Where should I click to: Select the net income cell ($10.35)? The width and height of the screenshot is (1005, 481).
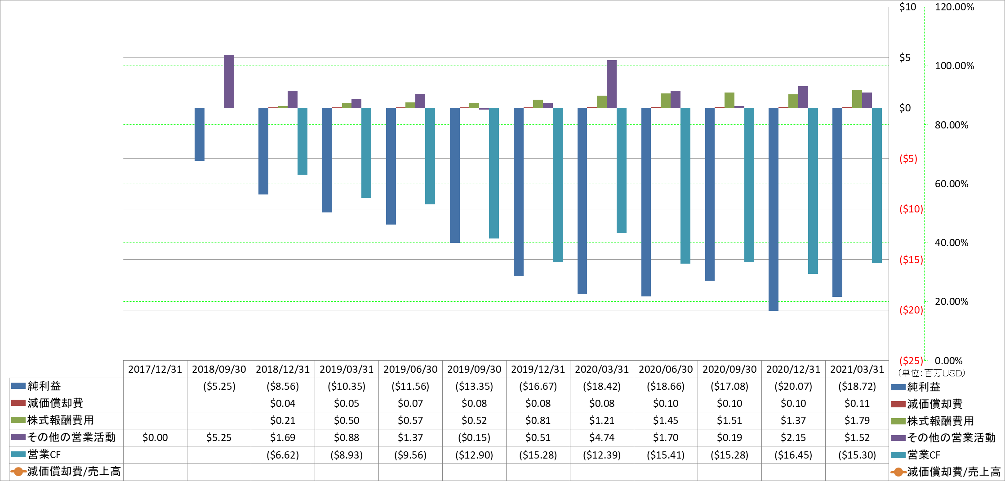pos(347,386)
